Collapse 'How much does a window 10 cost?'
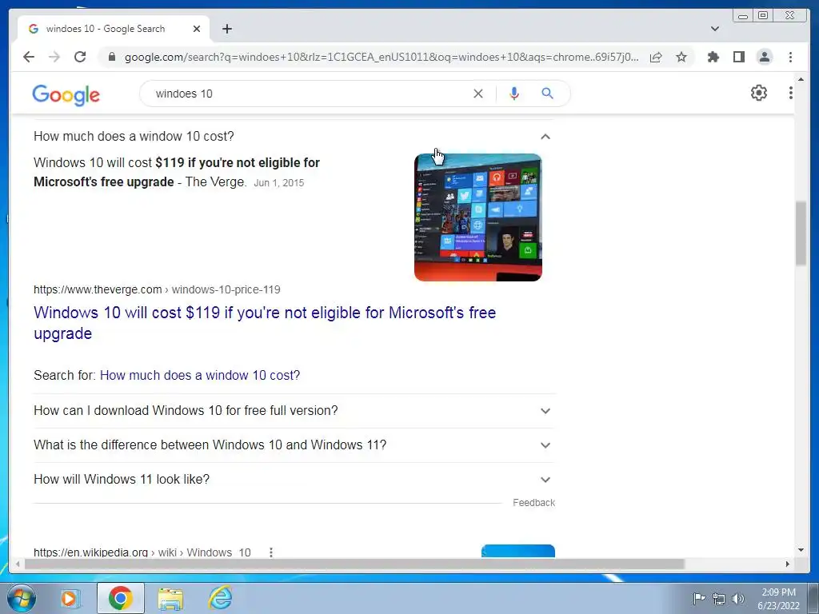The height and width of the screenshot is (614, 819). pos(294,136)
